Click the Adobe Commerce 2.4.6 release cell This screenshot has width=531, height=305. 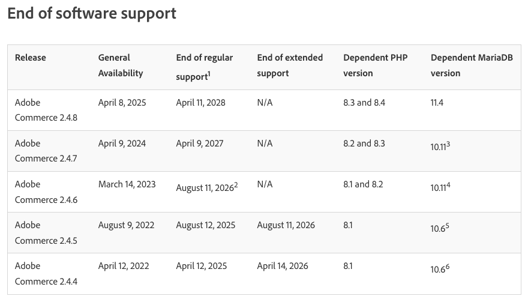[46, 192]
